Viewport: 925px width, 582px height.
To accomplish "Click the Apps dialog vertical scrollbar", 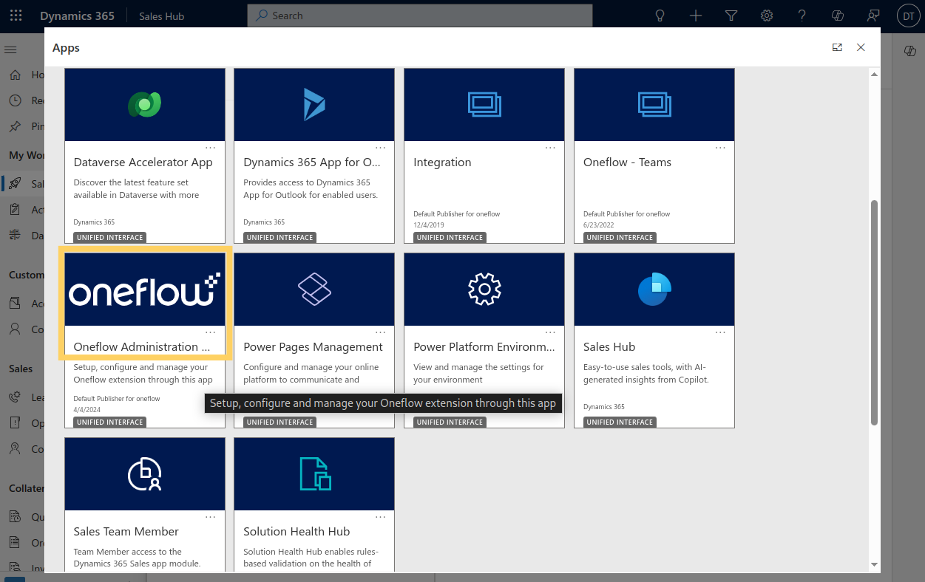I will point(874,311).
